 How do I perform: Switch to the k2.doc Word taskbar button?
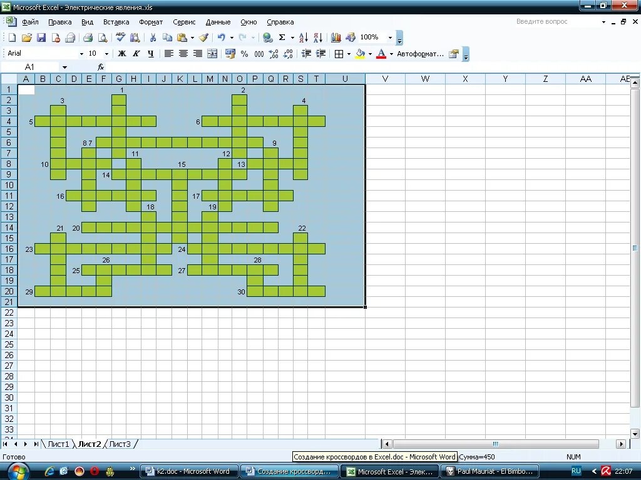point(188,471)
